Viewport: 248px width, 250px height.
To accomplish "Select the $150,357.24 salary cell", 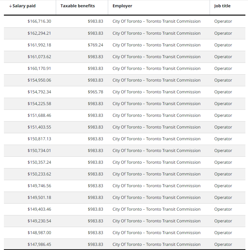I will tap(39, 162).
